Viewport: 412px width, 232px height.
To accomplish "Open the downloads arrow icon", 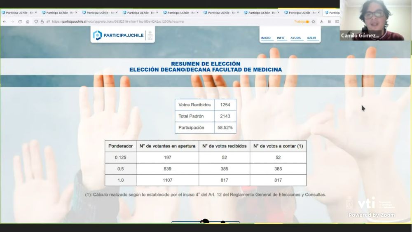I will pyautogui.click(x=321, y=21).
